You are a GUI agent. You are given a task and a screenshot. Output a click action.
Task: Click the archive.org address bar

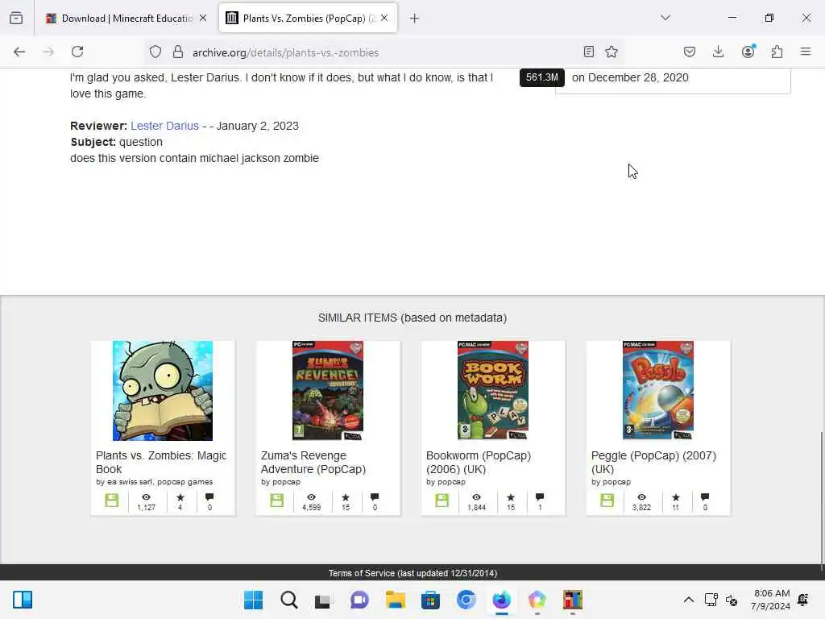384,52
